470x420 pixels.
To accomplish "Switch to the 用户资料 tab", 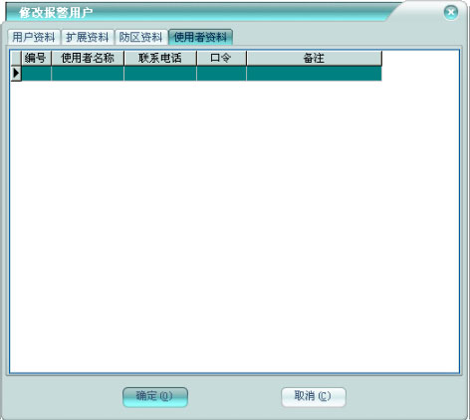I will 34,37.
